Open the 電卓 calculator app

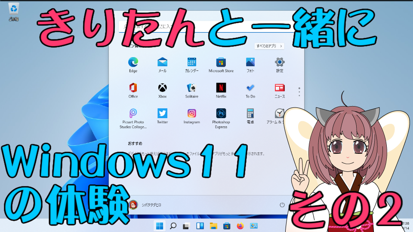coord(250,116)
